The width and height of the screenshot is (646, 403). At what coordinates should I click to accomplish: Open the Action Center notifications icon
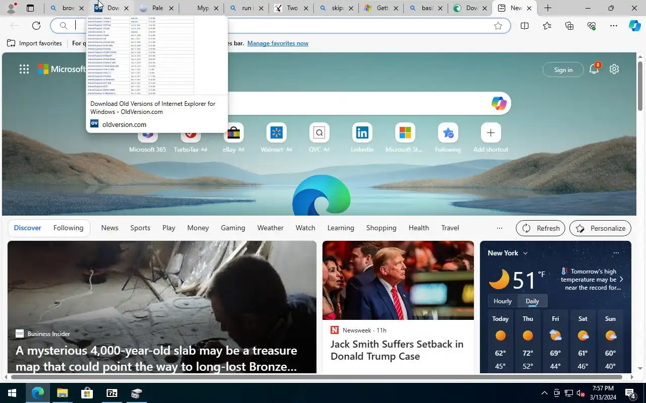630,393
